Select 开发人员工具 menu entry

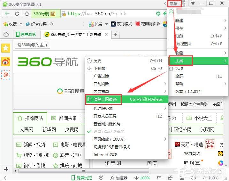tap(126, 116)
